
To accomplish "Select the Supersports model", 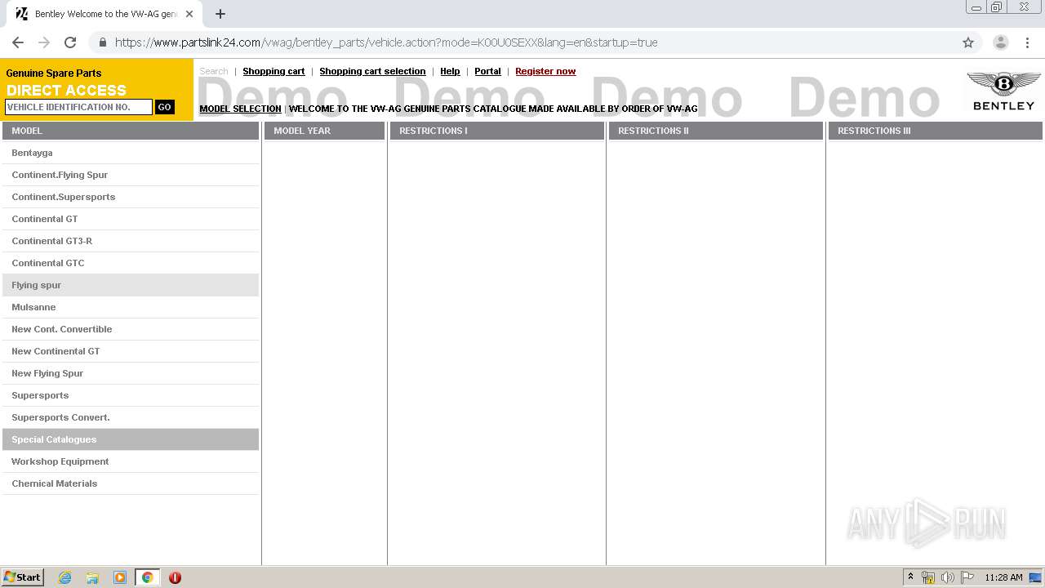I will click(x=131, y=395).
